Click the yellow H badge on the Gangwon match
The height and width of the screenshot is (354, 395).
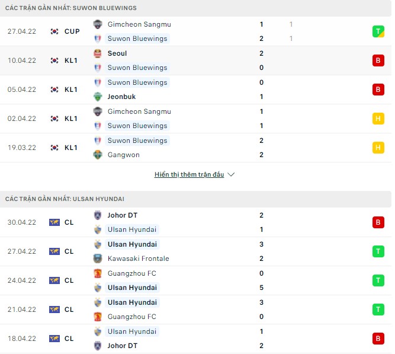(x=378, y=148)
